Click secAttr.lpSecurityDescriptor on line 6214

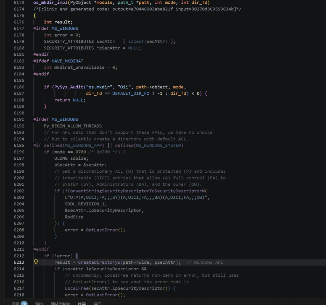tap(102, 269)
